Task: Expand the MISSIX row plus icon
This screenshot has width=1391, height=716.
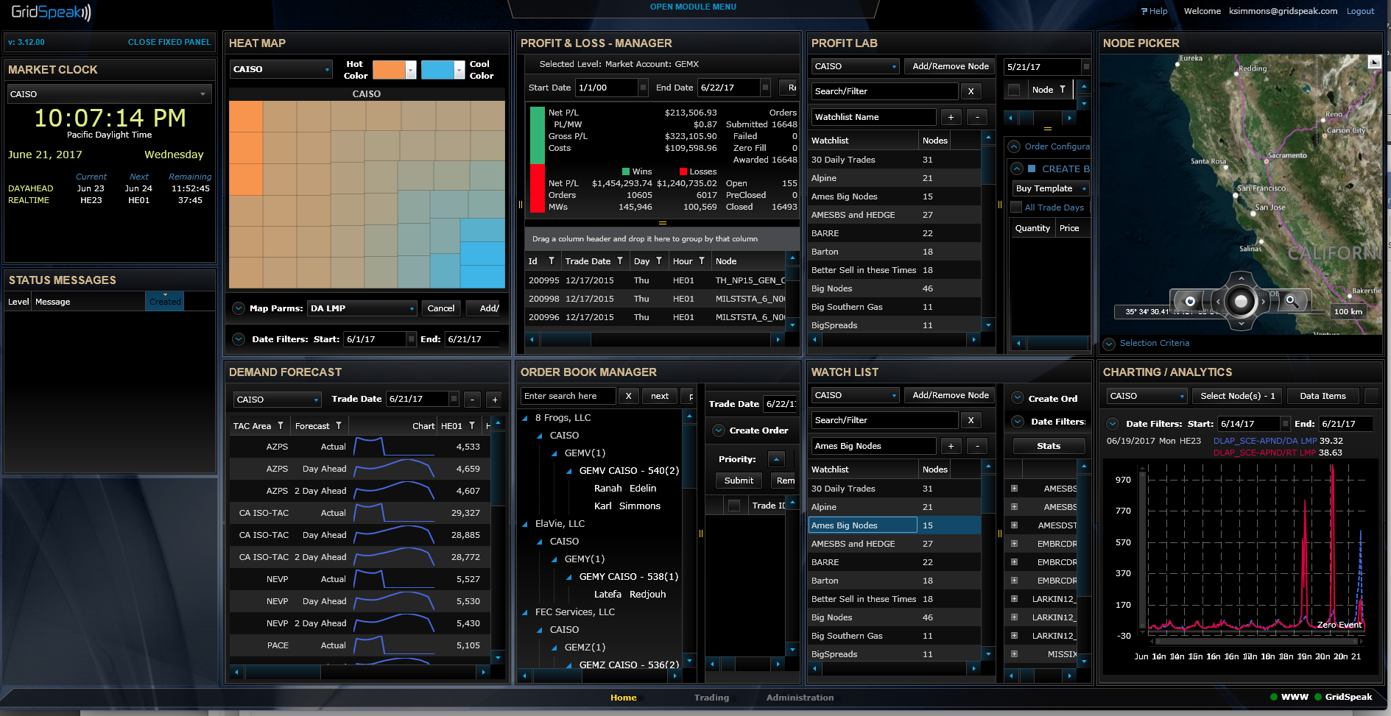Action: pos(1014,654)
